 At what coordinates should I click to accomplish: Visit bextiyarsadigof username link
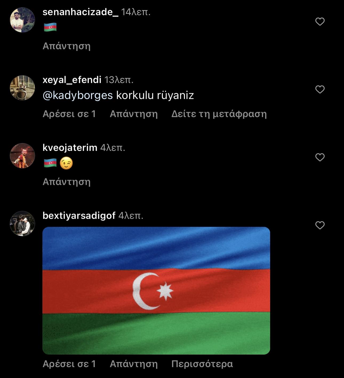click(x=79, y=215)
